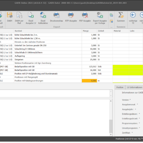Open Excel Ausgabe LV export
The height and width of the screenshot is (143, 143).
pyautogui.click(x=31, y=18)
